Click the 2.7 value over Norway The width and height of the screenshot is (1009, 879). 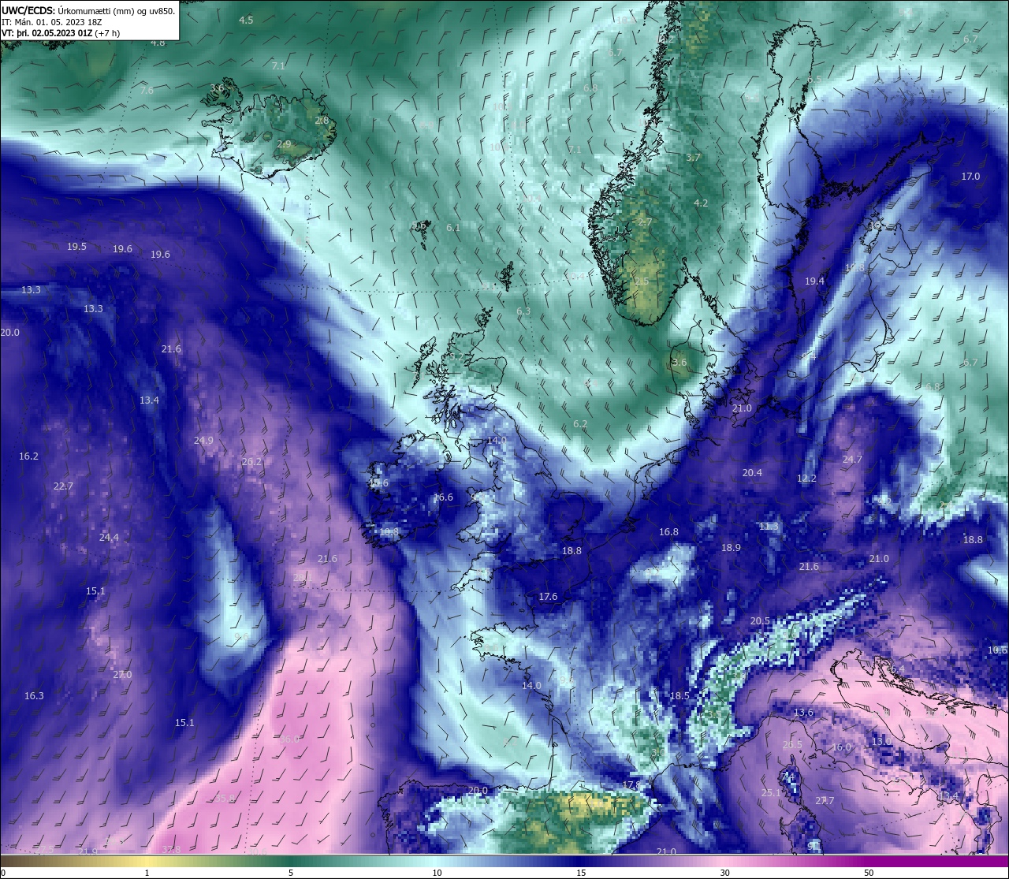[x=645, y=222]
